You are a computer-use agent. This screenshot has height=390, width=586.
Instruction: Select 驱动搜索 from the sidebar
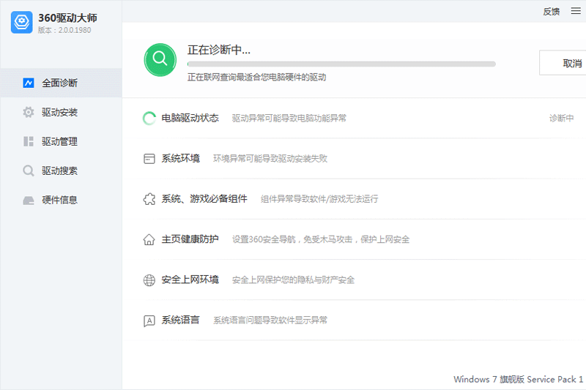point(59,170)
